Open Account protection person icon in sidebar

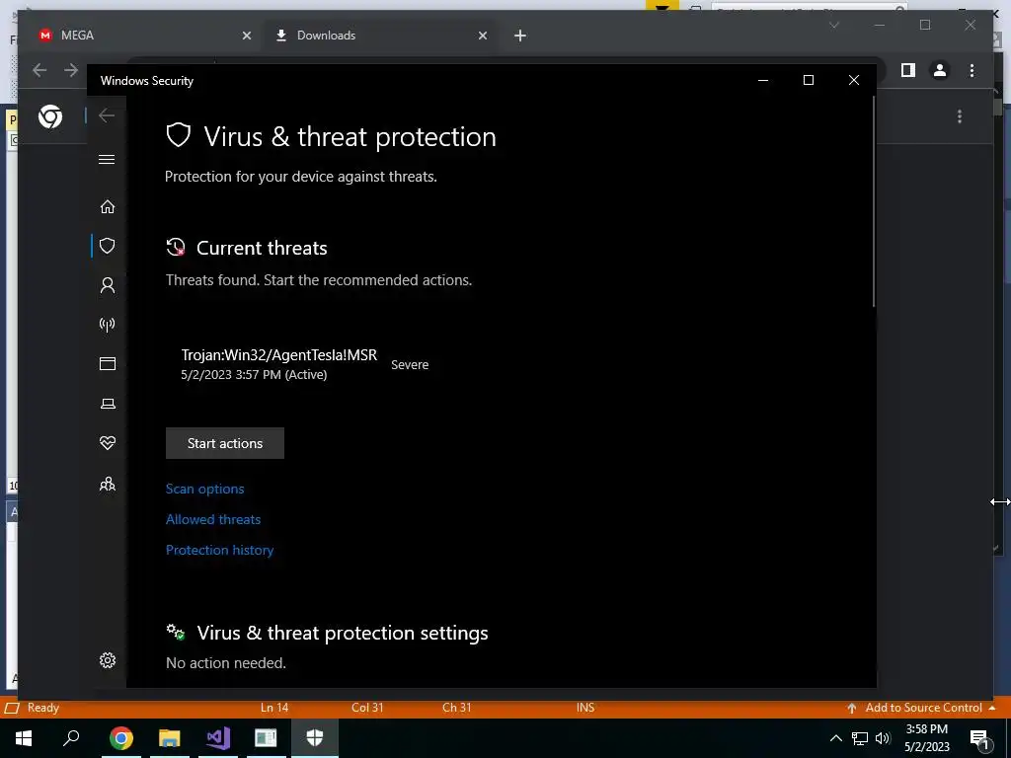[x=107, y=285]
